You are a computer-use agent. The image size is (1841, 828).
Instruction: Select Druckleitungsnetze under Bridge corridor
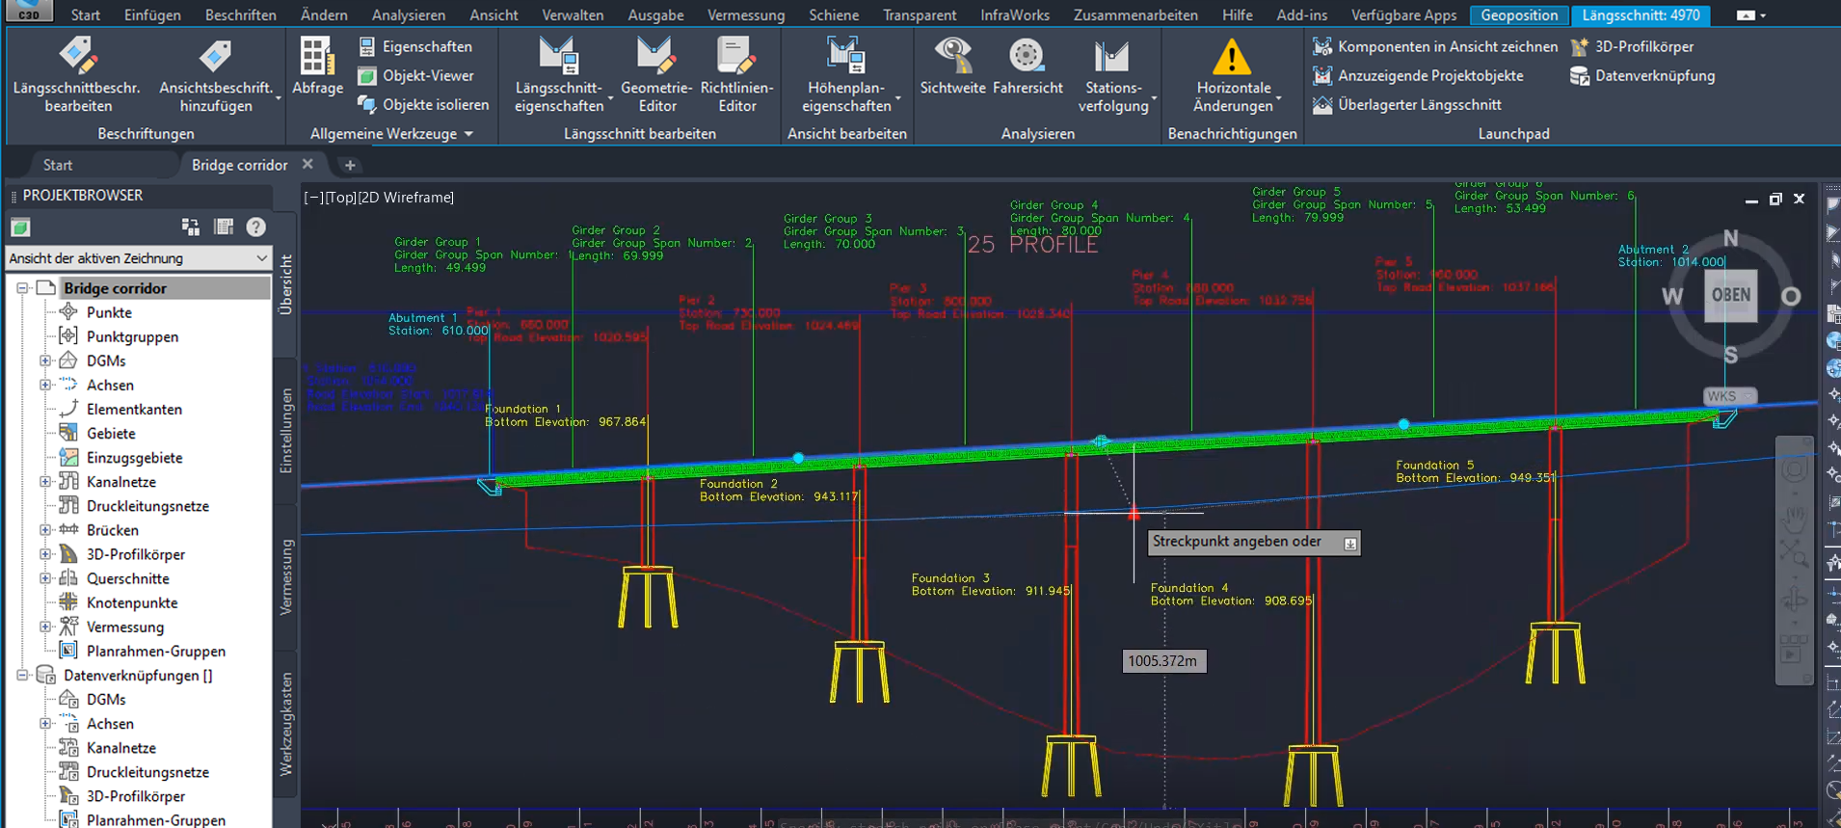coord(147,506)
